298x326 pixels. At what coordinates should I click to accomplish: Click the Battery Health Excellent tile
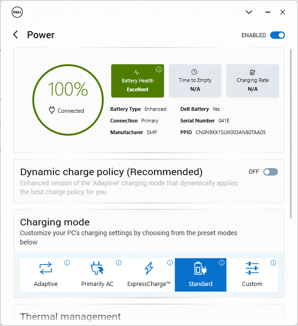point(137,81)
